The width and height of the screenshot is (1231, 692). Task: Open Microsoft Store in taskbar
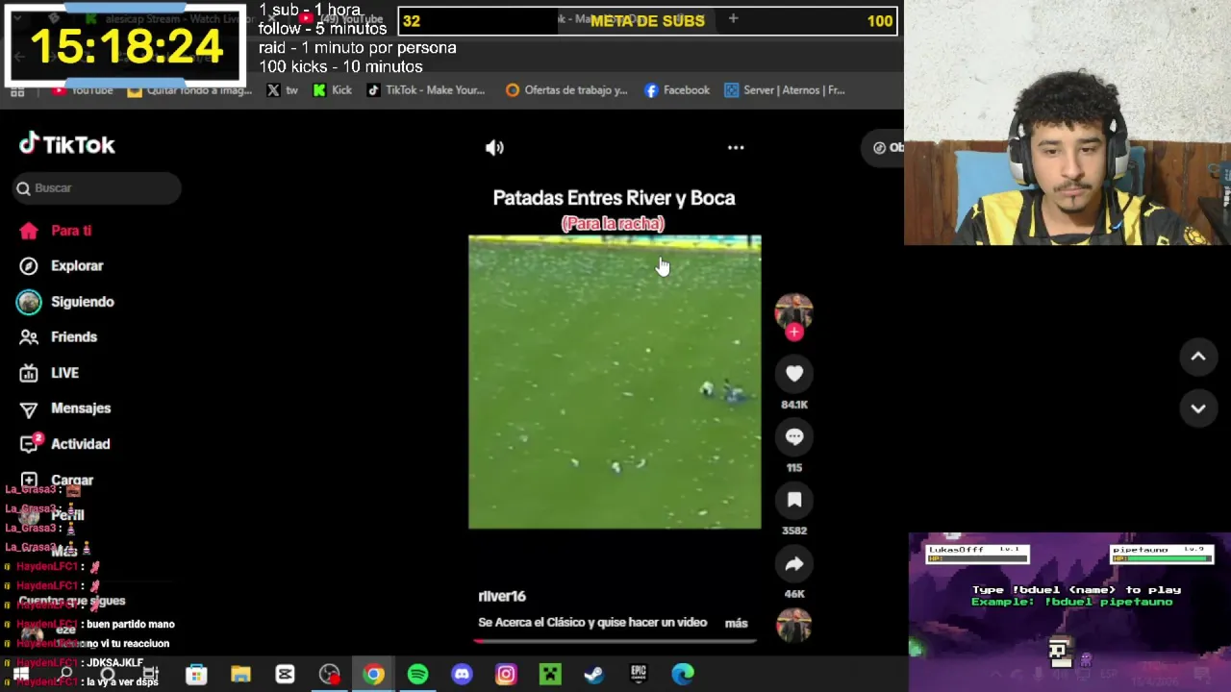196,675
